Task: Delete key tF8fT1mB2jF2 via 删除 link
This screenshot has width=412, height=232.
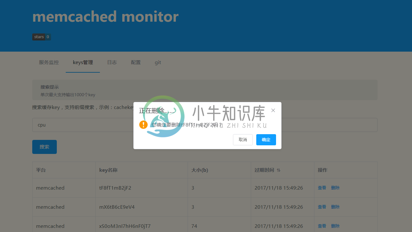Action: pos(335,188)
